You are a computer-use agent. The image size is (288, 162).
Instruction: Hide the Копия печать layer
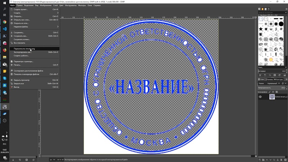[x=260, y=97]
